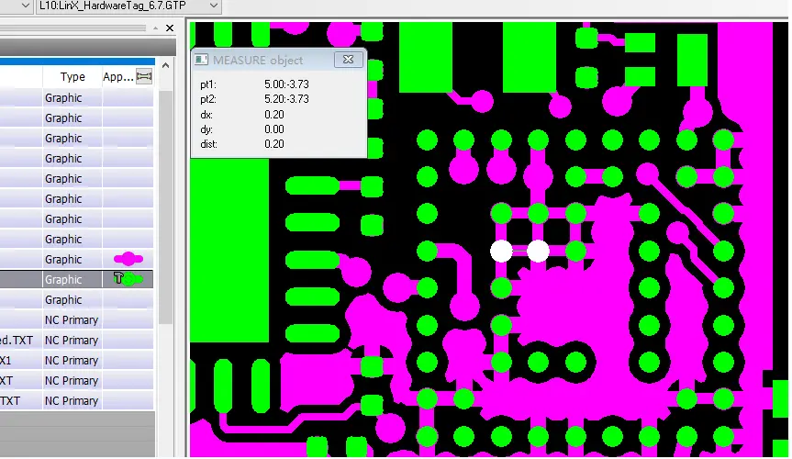Click the scroll-up arrow of the layer list
Viewport: 792px width, 459px height.
point(166,66)
